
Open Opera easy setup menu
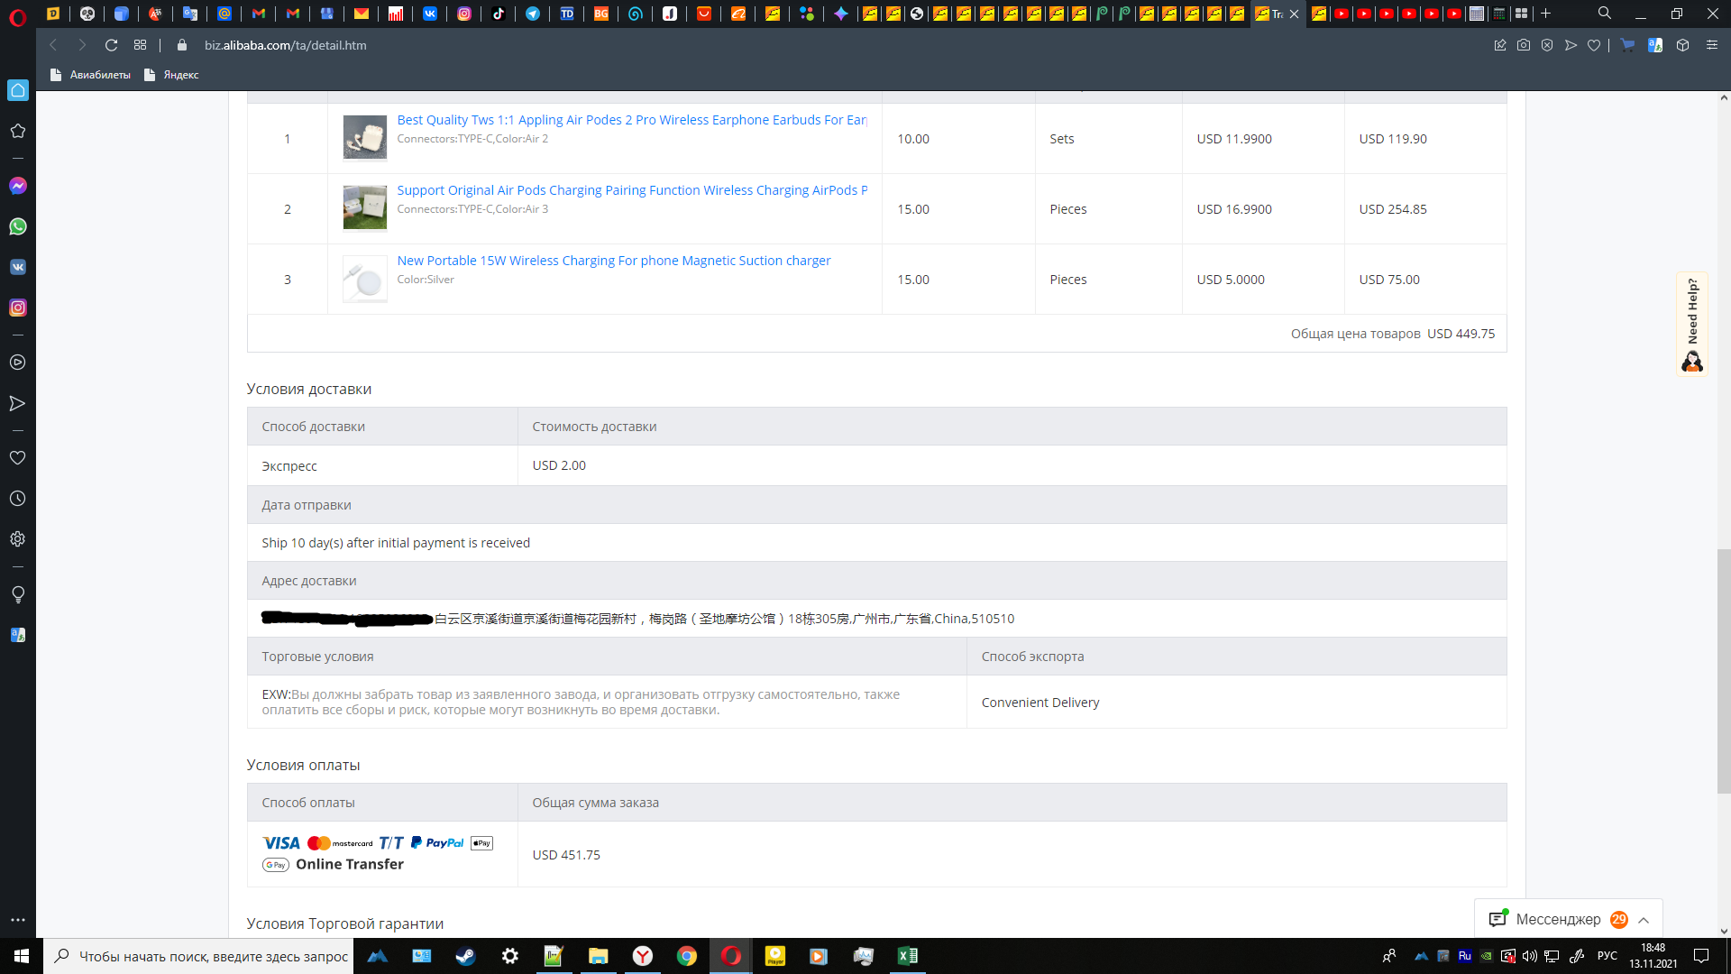1712,45
